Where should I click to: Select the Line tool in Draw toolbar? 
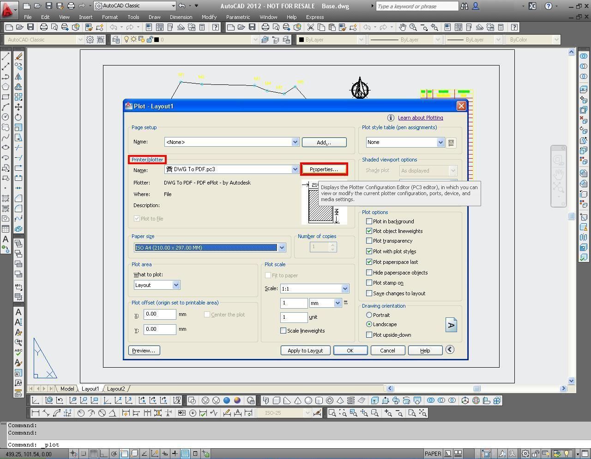[x=6, y=56]
